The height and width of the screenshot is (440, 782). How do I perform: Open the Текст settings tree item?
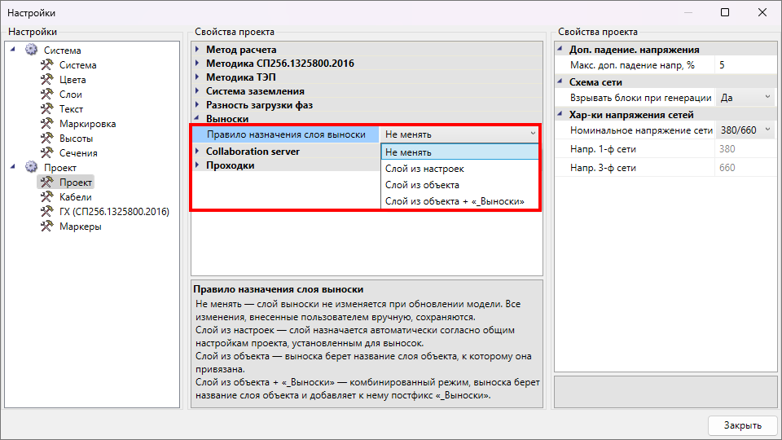pyautogui.click(x=71, y=108)
